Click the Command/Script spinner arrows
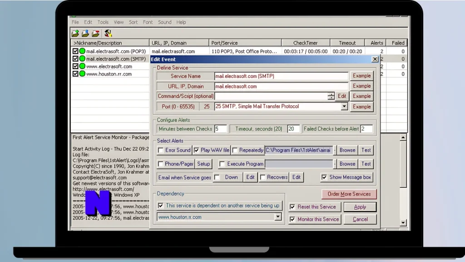465x262 pixels. [x=331, y=96]
